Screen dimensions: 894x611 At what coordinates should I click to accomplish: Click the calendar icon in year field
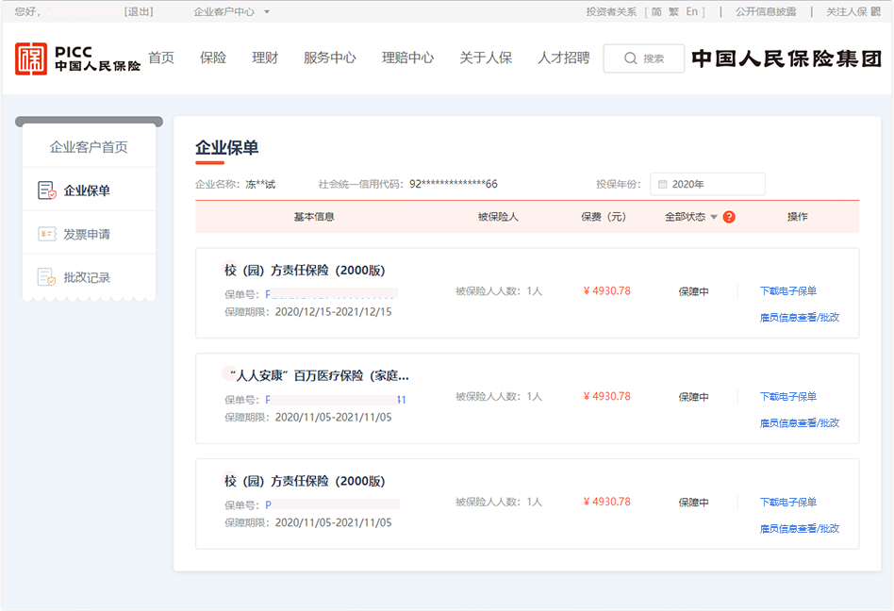coord(663,184)
